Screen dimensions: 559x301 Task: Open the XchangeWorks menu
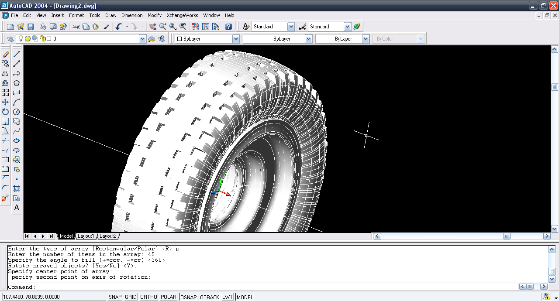coord(182,15)
